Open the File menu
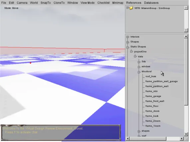Screen dimensions: 190x142 [4, 3]
